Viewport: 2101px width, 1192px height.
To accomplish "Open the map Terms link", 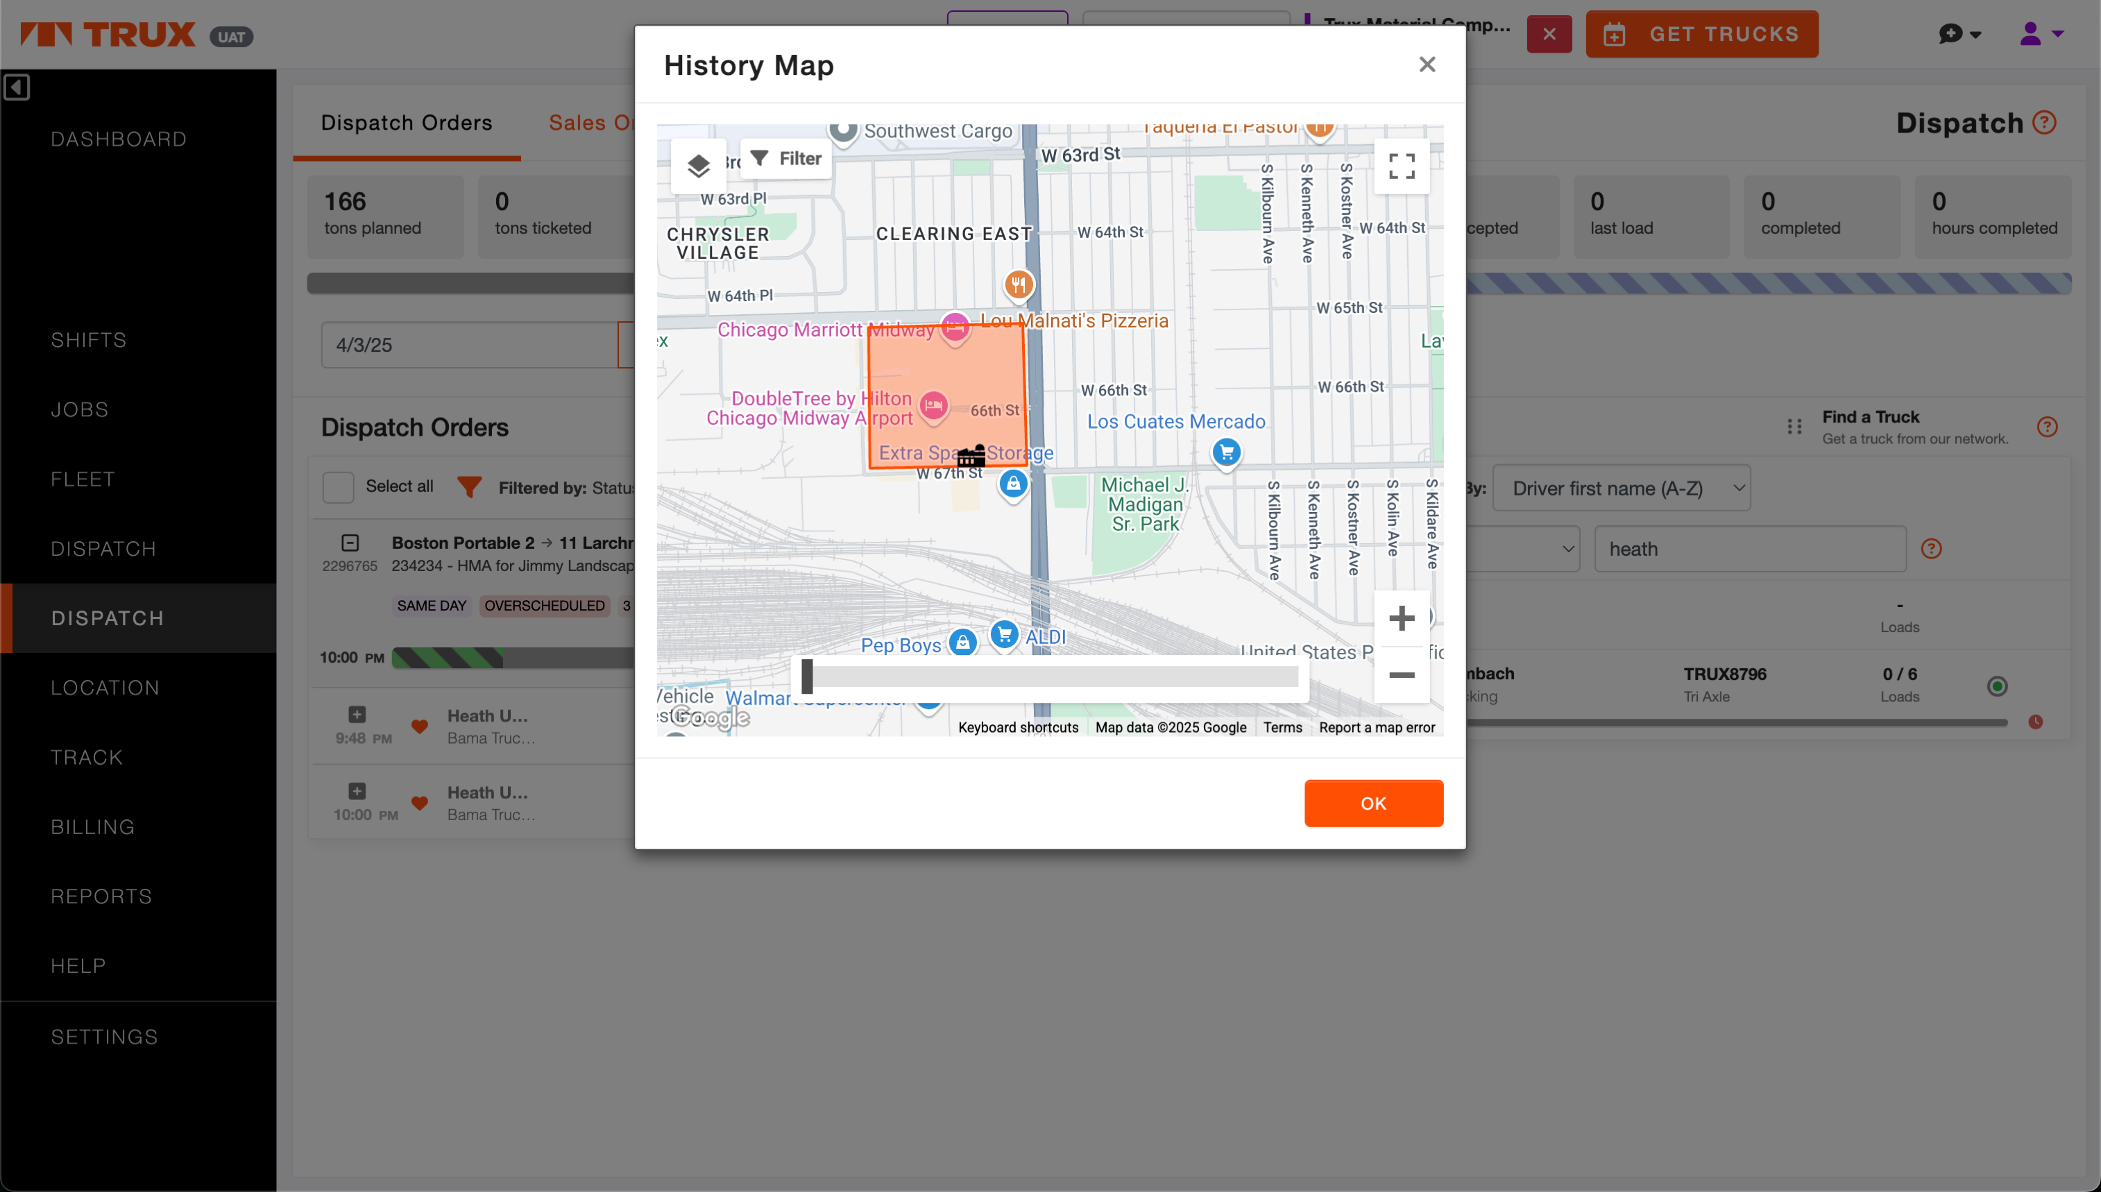I will click(1282, 727).
